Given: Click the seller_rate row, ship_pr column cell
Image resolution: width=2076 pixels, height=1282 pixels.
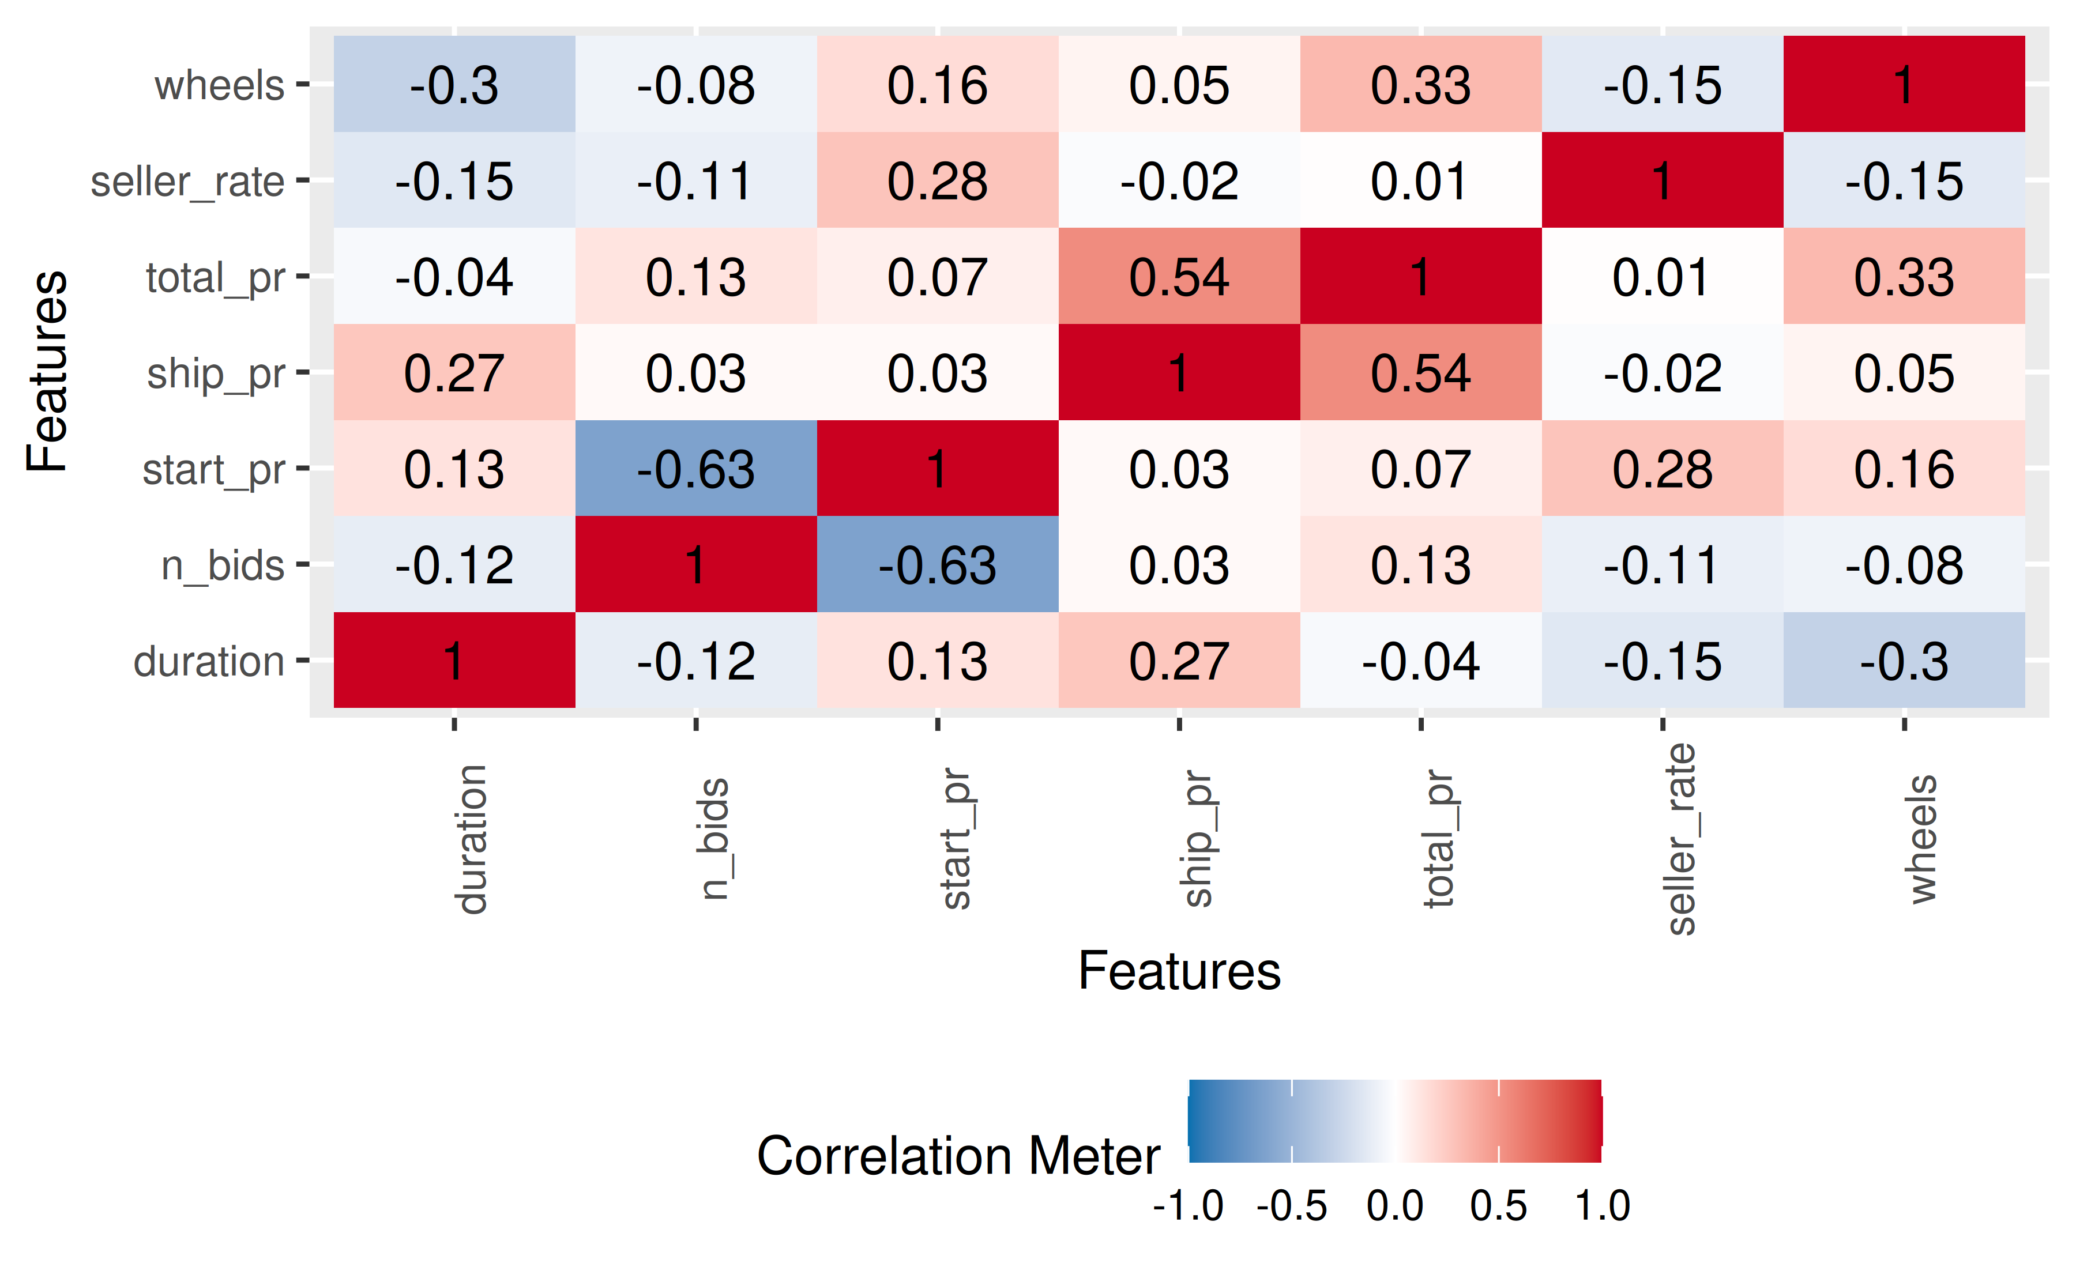Looking at the screenshot, I should [x=1179, y=180].
